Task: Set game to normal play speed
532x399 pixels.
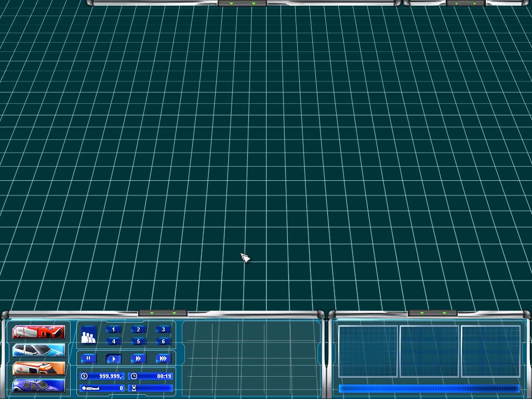Action: (113, 358)
